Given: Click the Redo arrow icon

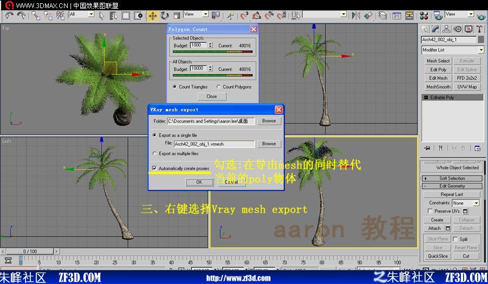Looking at the screenshot, I should (21, 15).
